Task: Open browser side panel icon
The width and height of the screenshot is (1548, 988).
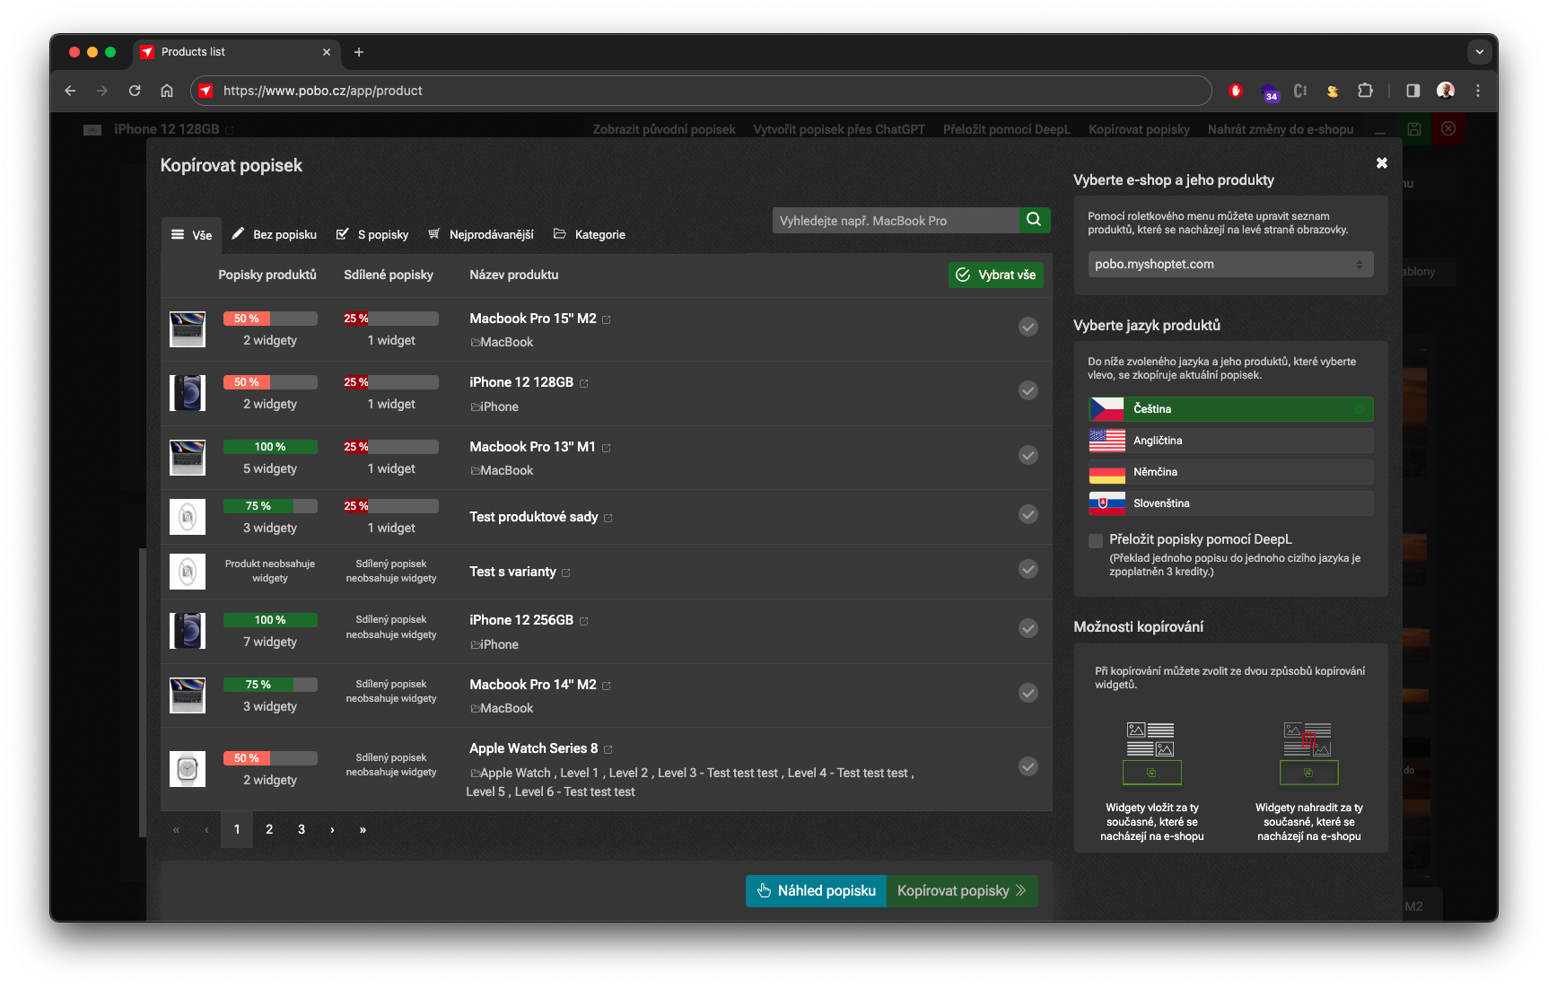Action: [1413, 91]
